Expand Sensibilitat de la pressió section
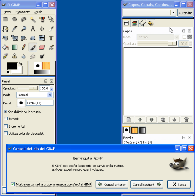 coord(5,112)
